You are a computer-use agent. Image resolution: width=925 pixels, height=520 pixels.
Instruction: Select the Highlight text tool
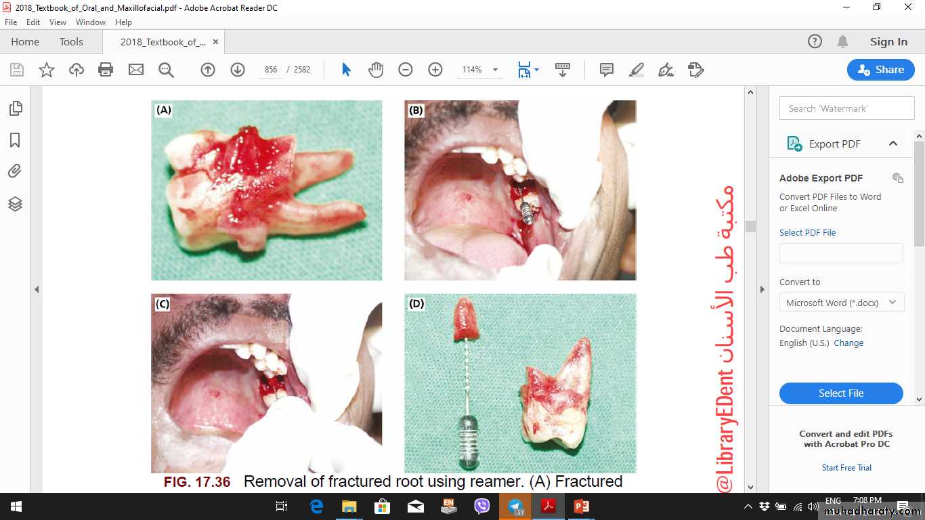(x=636, y=70)
